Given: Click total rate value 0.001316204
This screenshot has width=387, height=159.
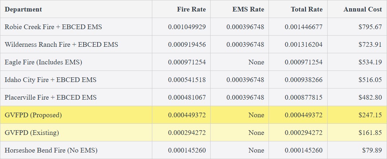Looking at the screenshot, I should [x=303, y=45].
